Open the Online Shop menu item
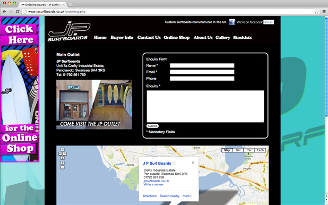The width and height of the screenshot is (328, 205). 177,38
